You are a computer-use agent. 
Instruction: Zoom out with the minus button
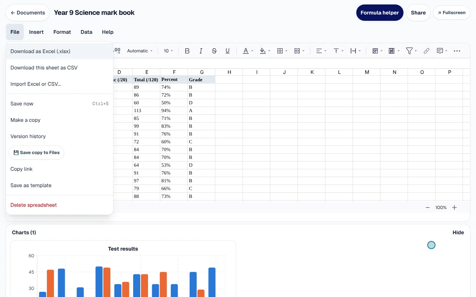428,208
